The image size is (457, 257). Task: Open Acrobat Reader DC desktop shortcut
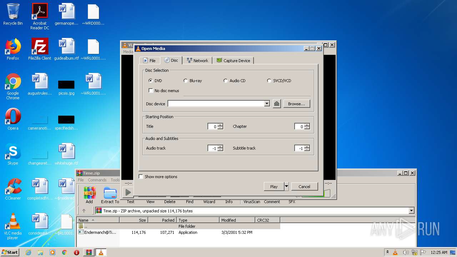40,16
